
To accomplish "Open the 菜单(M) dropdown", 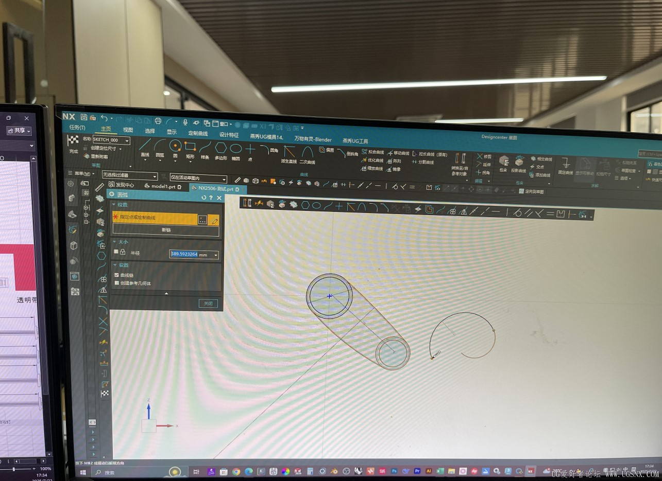I will [81, 174].
